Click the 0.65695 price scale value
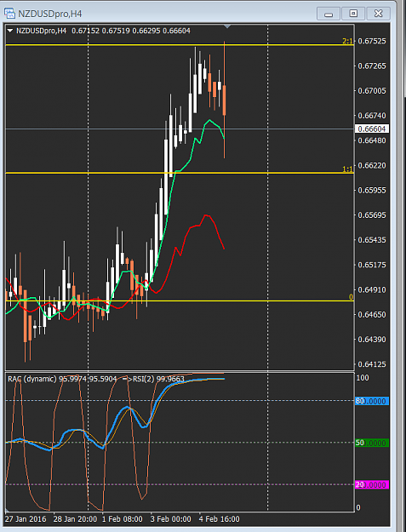Image resolution: width=406 pixels, height=532 pixels. coord(372,215)
